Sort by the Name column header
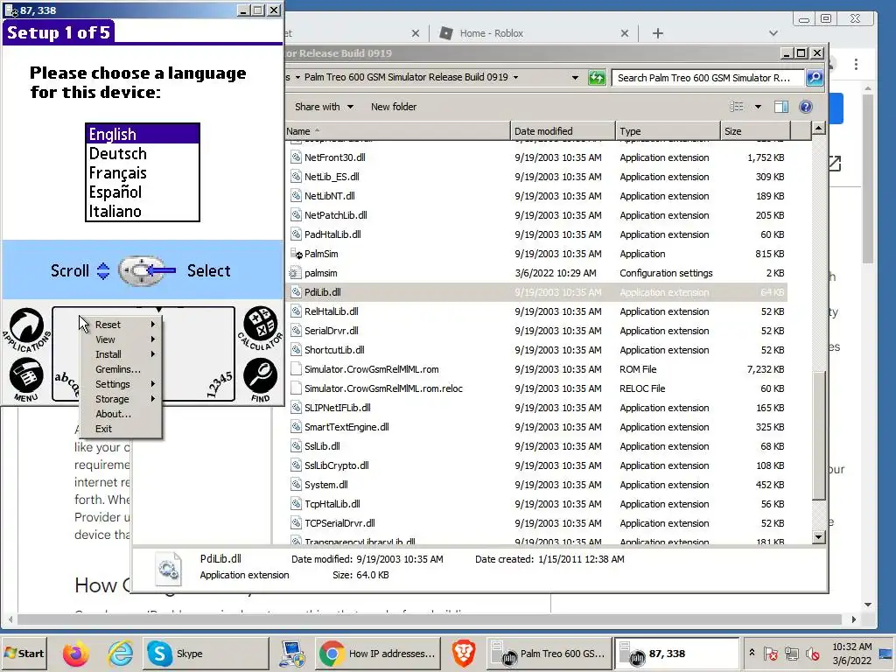896x672 pixels. [397, 131]
